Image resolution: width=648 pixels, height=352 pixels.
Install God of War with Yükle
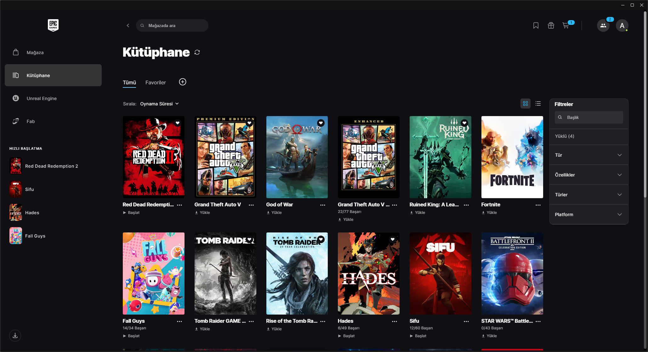click(274, 213)
